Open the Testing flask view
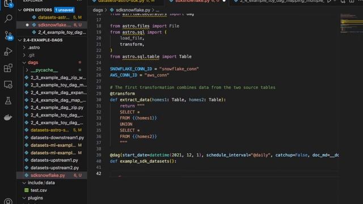 [x=9, y=101]
